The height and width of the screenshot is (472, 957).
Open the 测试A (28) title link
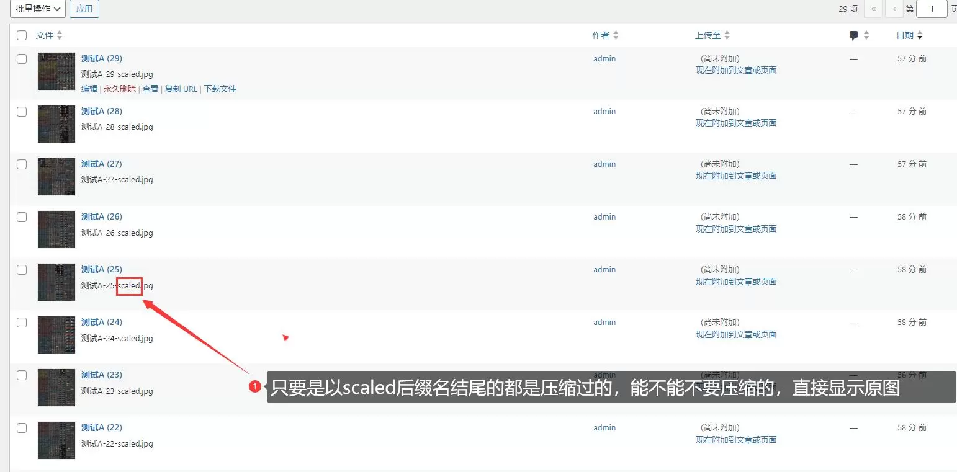[x=102, y=111]
